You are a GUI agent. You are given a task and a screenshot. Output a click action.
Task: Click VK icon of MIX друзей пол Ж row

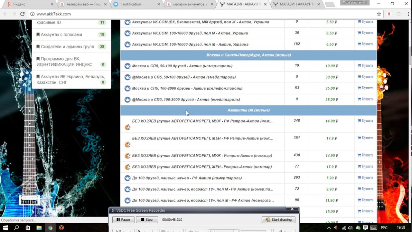127,22
